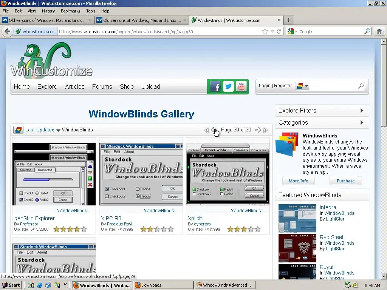
Task: Go to previous gallery page arrow
Action: (x=213, y=130)
